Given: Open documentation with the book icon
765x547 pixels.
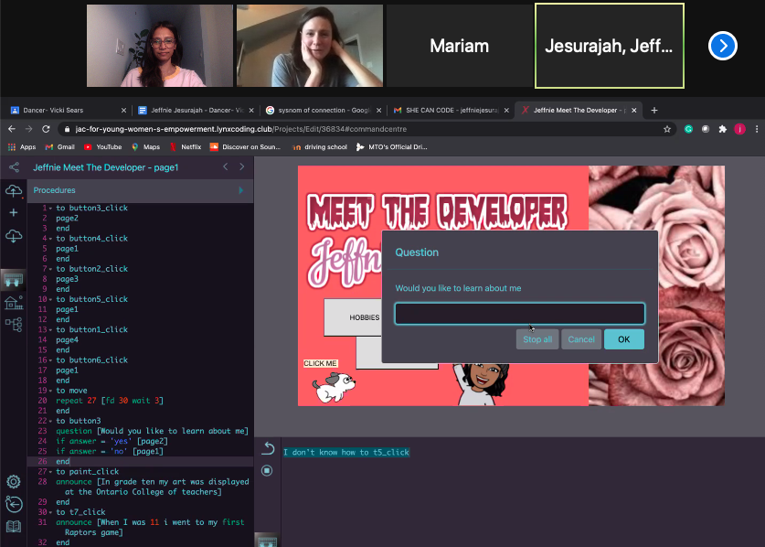Looking at the screenshot, I should (x=13, y=525).
